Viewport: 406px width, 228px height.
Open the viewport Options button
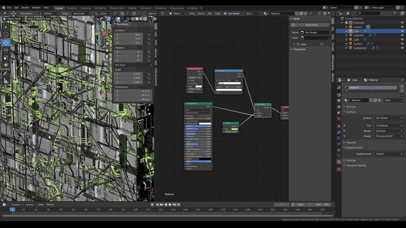coord(152,13)
